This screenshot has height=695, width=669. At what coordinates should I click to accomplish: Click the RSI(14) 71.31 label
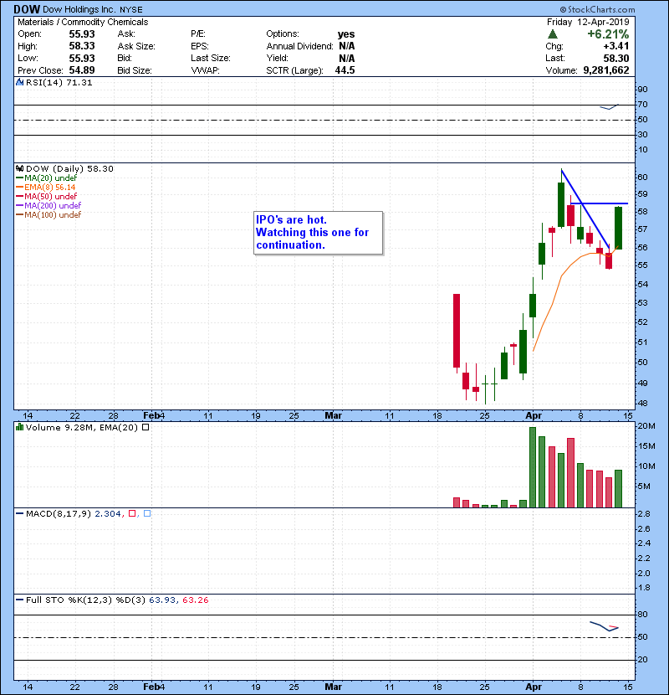click(59, 82)
